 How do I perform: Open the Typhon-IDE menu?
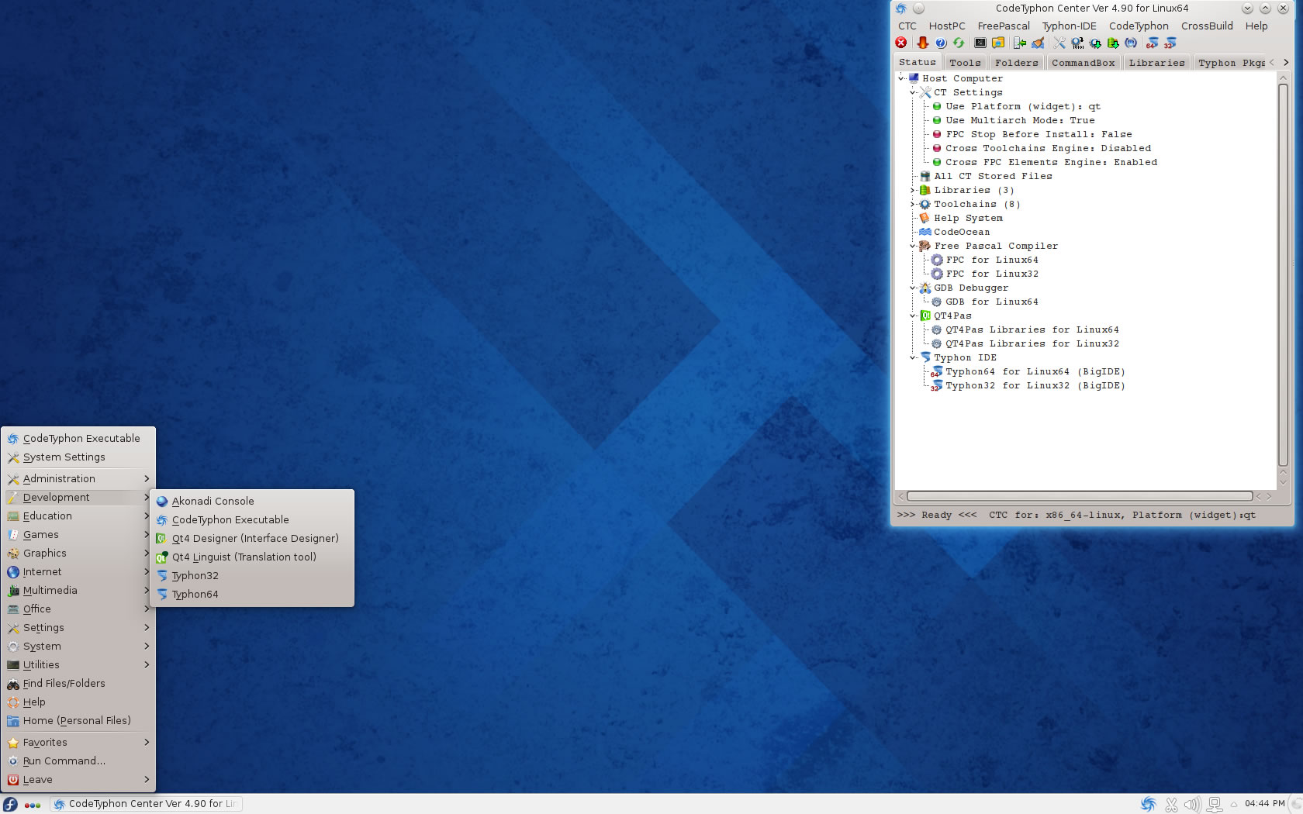pyautogui.click(x=1070, y=26)
